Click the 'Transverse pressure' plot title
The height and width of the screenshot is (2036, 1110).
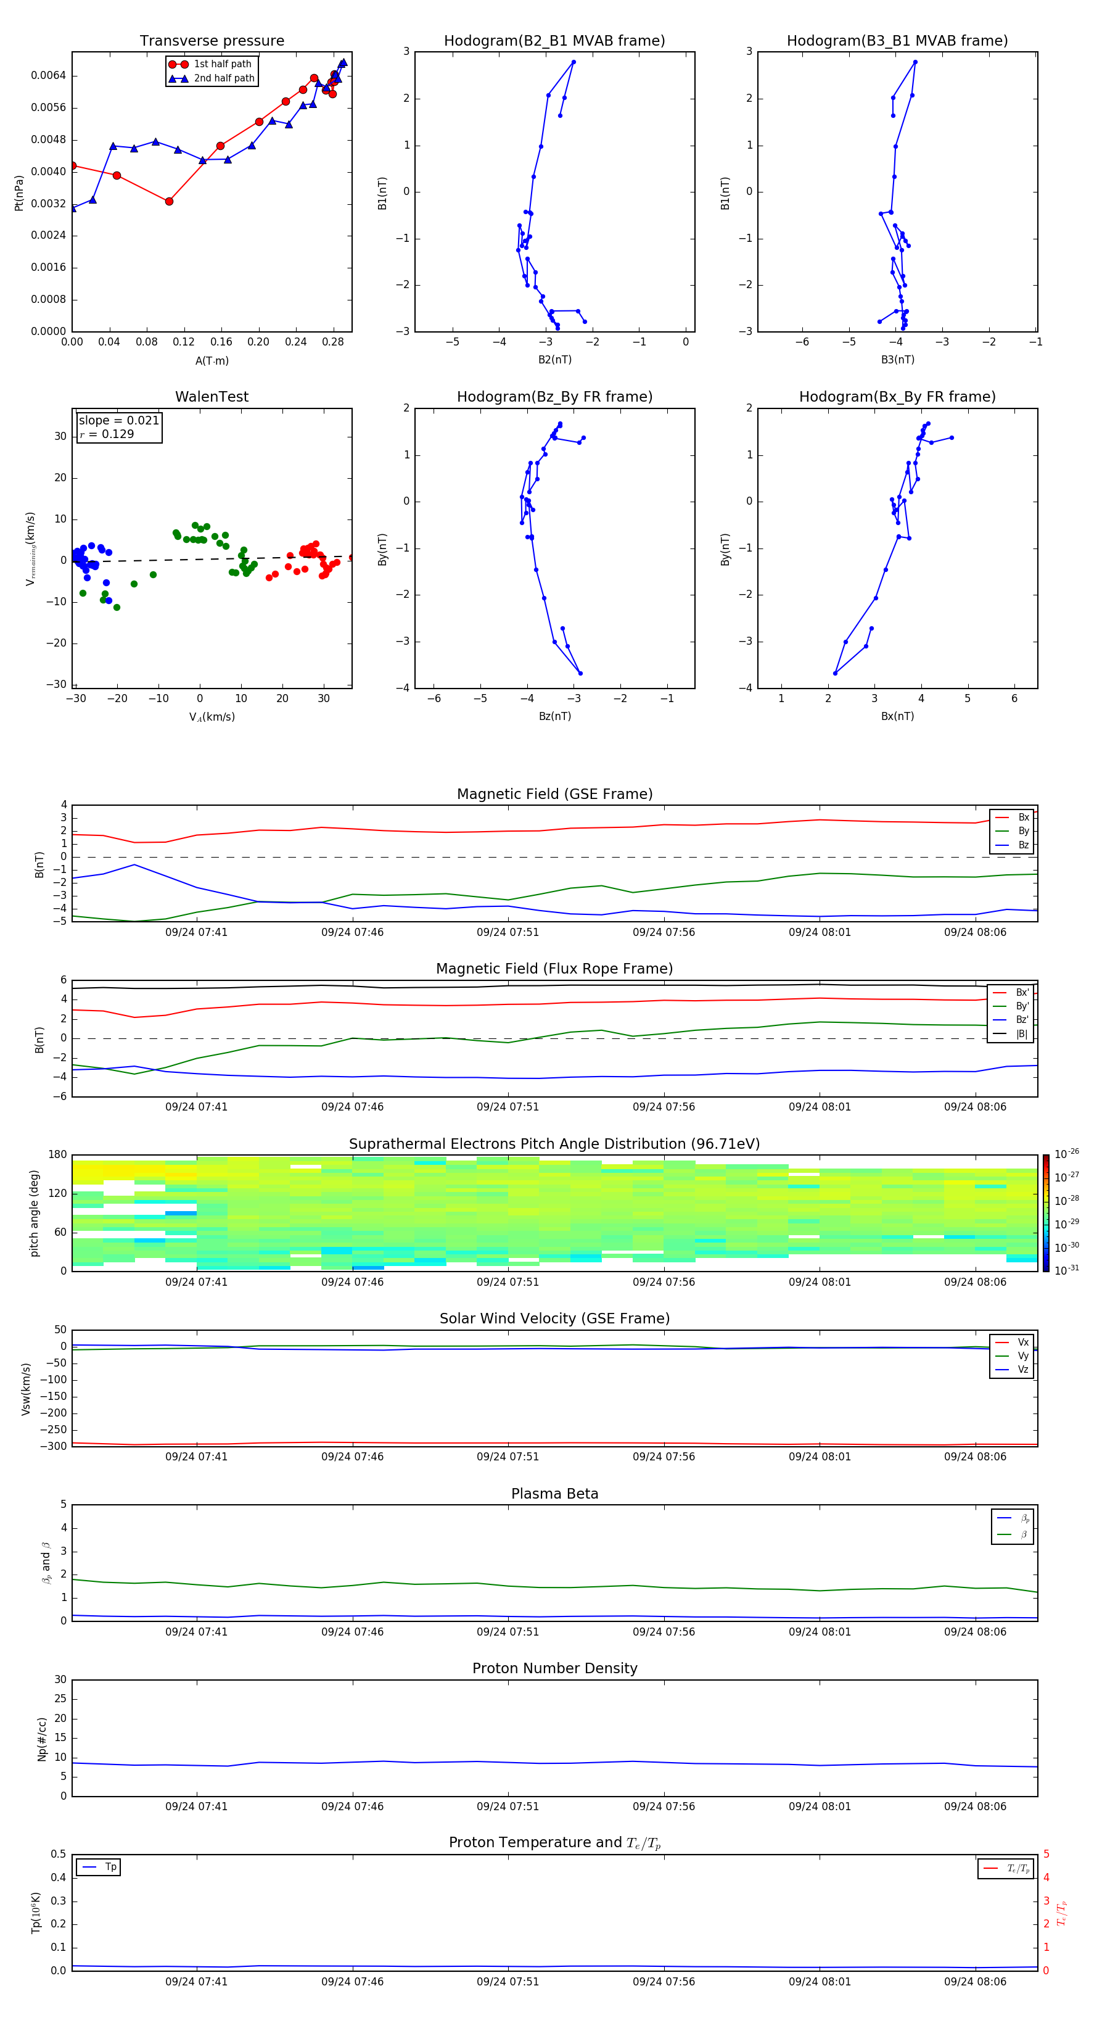pyautogui.click(x=212, y=40)
